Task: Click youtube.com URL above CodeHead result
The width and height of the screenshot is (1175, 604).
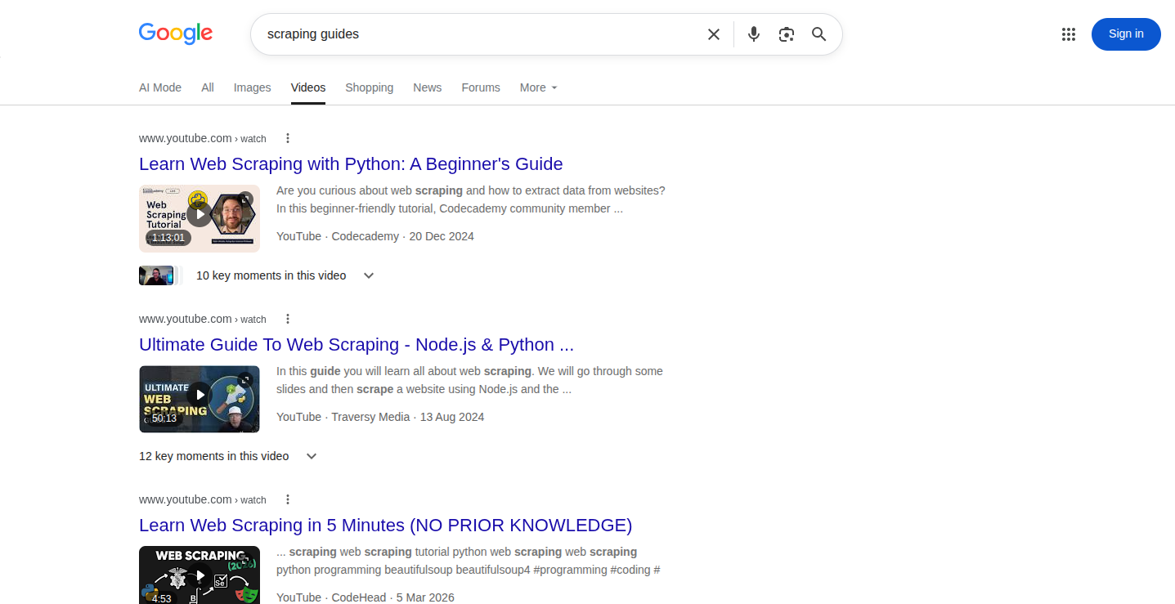Action: [203, 499]
